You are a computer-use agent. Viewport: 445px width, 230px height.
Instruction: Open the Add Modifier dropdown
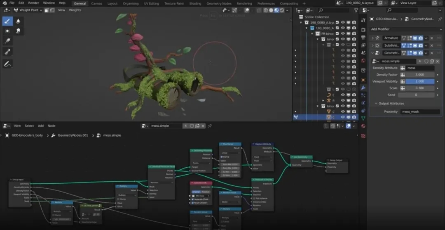[x=406, y=29]
